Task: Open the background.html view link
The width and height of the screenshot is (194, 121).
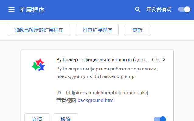Action: (x=96, y=100)
